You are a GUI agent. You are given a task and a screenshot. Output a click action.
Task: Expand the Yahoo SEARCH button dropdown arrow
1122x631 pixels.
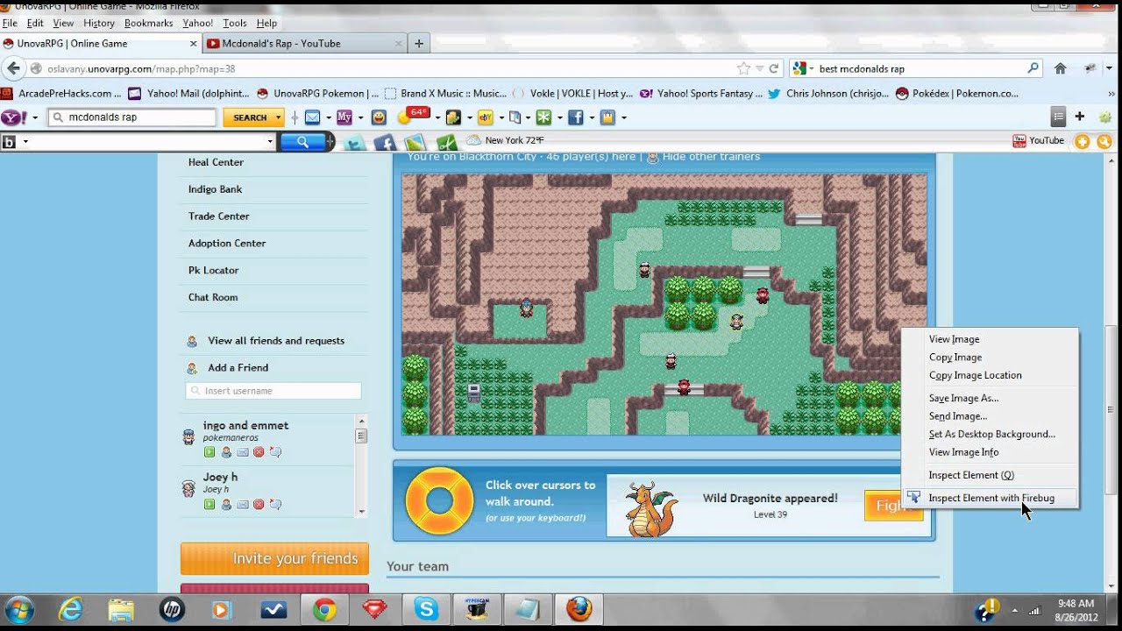[279, 117]
